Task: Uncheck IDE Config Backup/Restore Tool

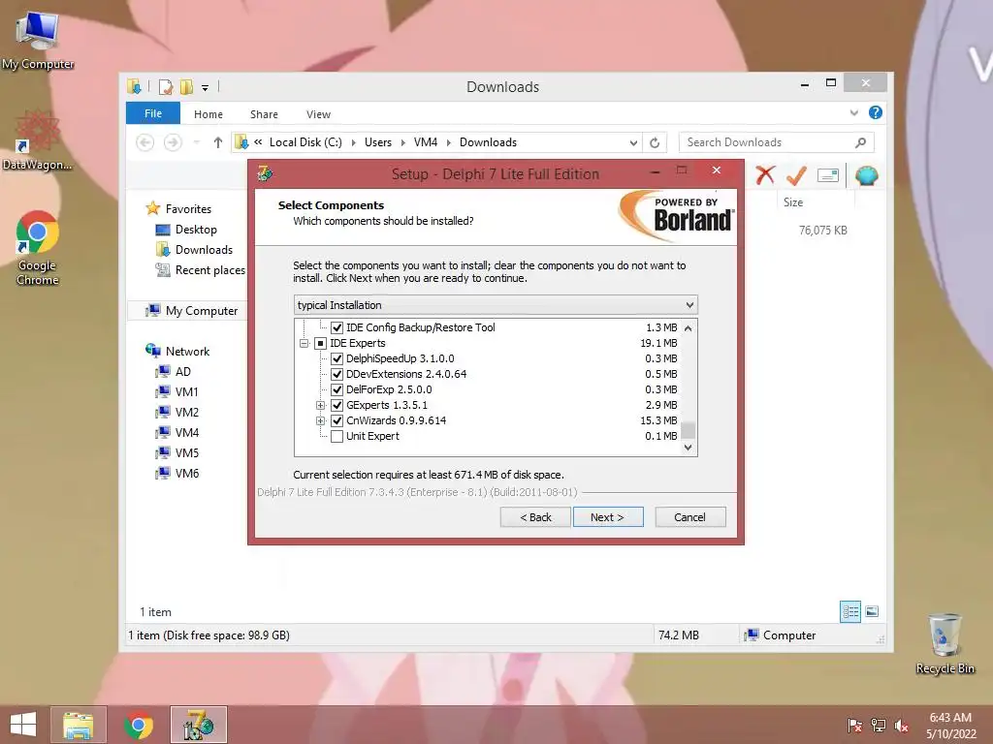Action: (336, 327)
